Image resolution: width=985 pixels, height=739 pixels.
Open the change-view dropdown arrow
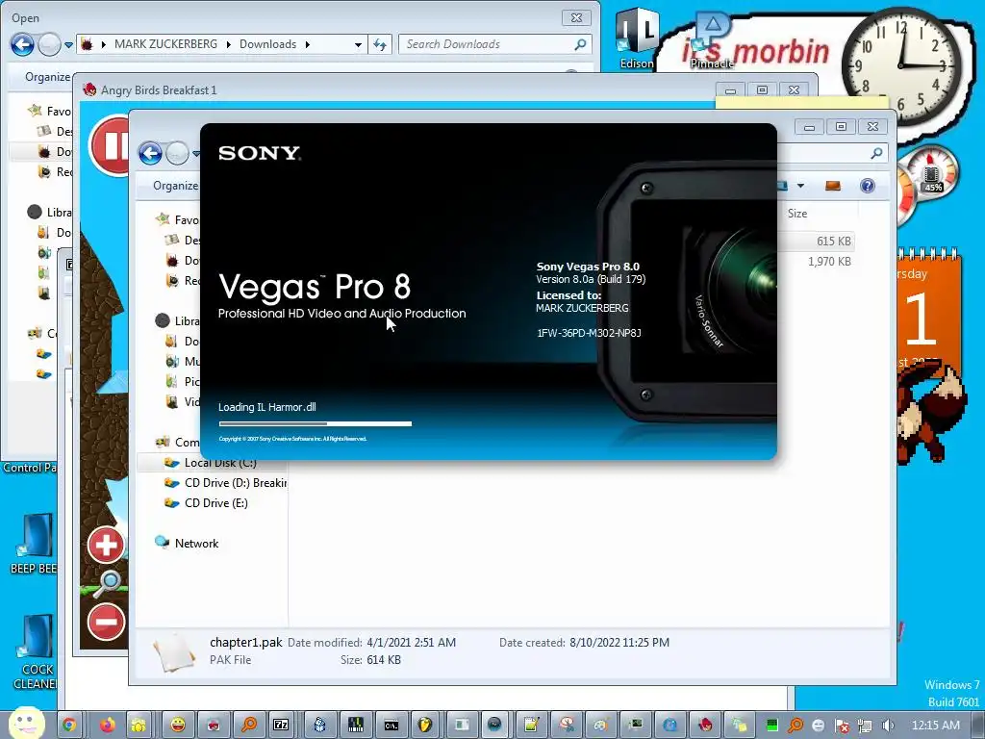coord(800,186)
